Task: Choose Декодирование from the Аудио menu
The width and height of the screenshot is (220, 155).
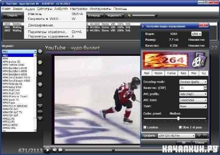Action: coord(55,25)
